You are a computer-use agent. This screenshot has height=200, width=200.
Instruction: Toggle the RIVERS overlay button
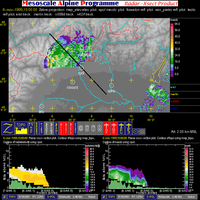[42, 128]
